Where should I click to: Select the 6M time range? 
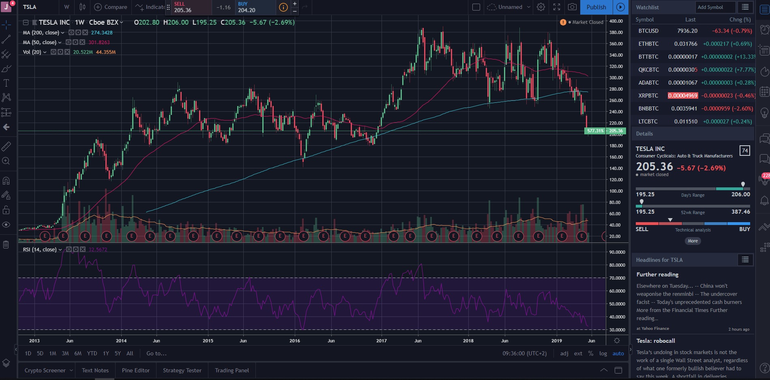point(78,353)
